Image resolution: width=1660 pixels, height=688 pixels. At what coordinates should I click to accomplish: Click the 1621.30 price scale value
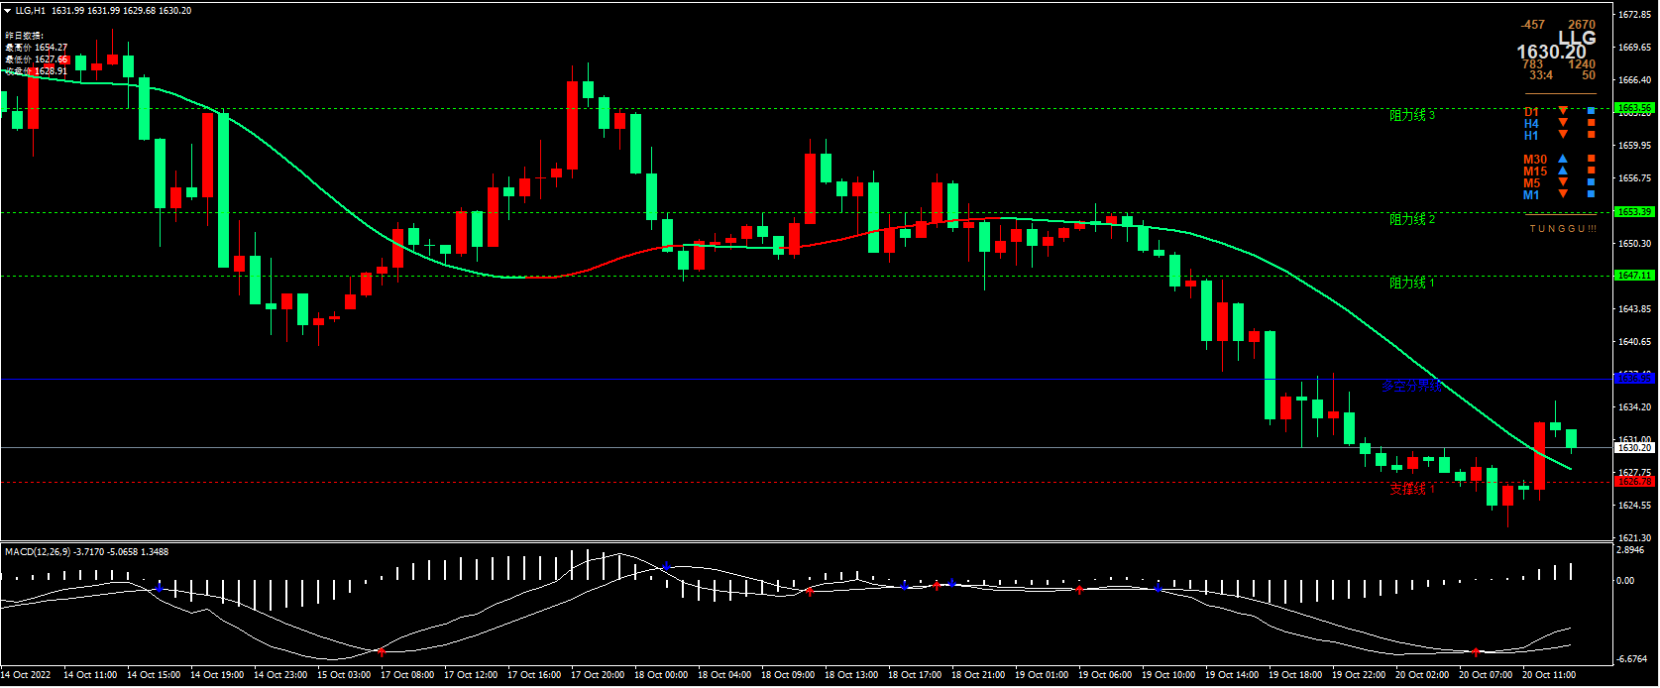pyautogui.click(x=1635, y=538)
